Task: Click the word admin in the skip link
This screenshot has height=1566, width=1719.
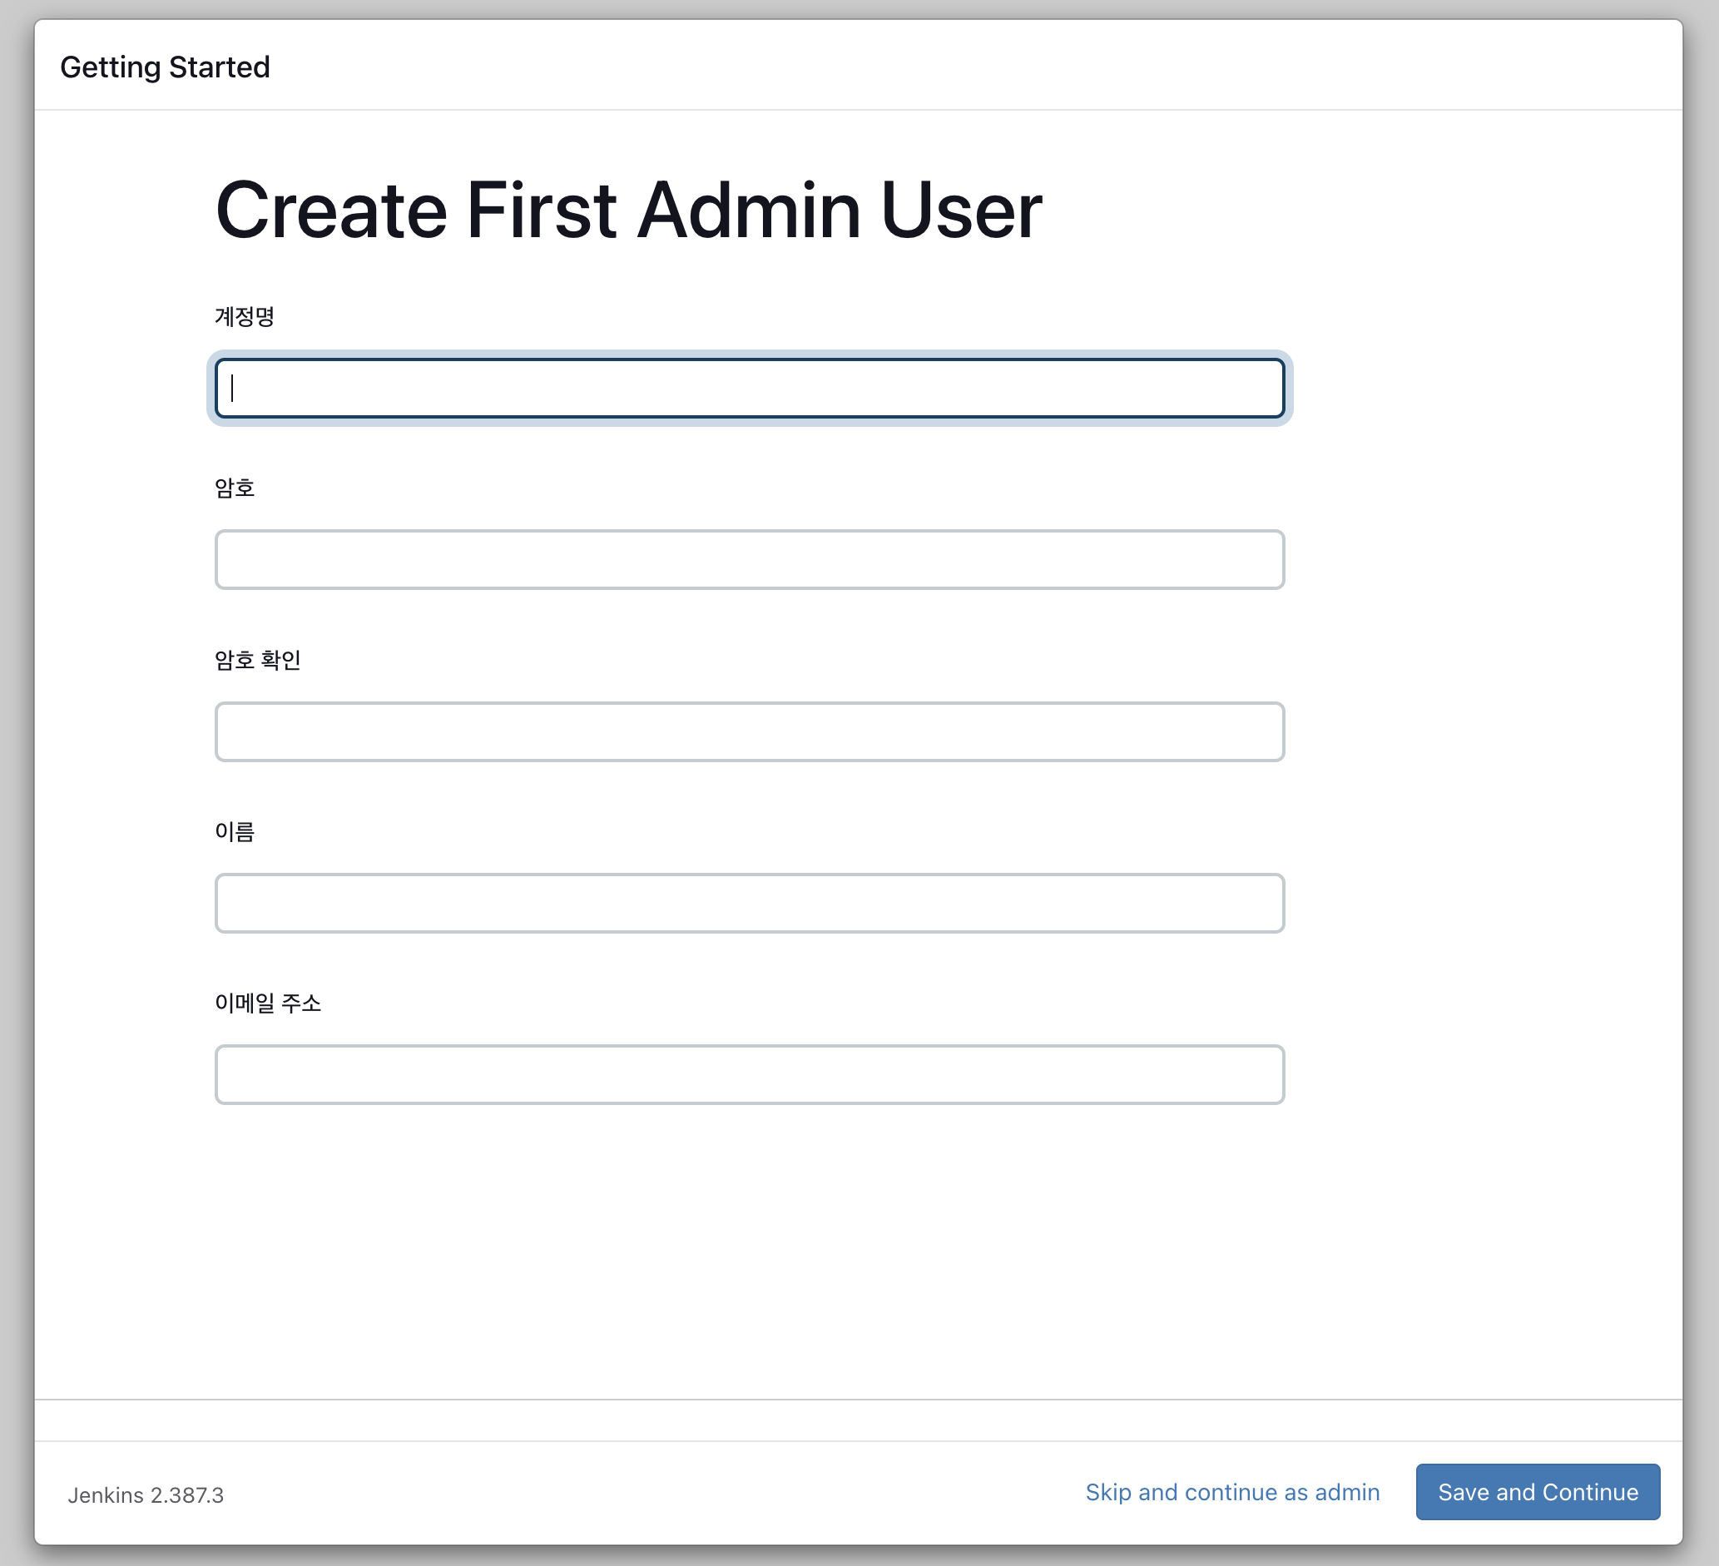Action: pos(1346,1492)
